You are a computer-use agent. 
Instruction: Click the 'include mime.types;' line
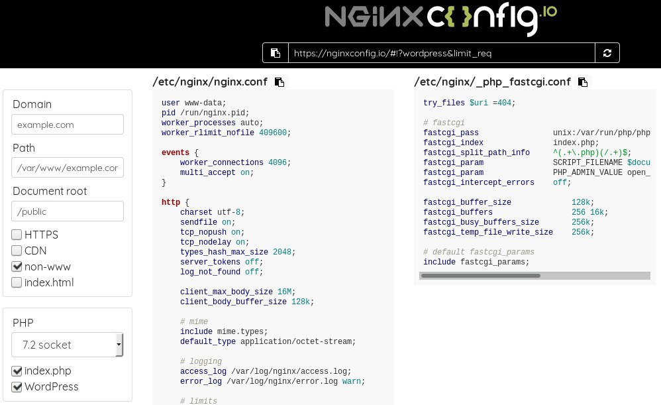tap(224, 331)
